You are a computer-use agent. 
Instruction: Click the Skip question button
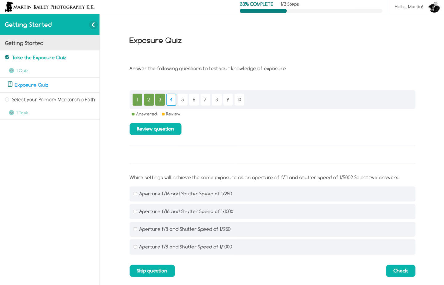click(x=152, y=271)
